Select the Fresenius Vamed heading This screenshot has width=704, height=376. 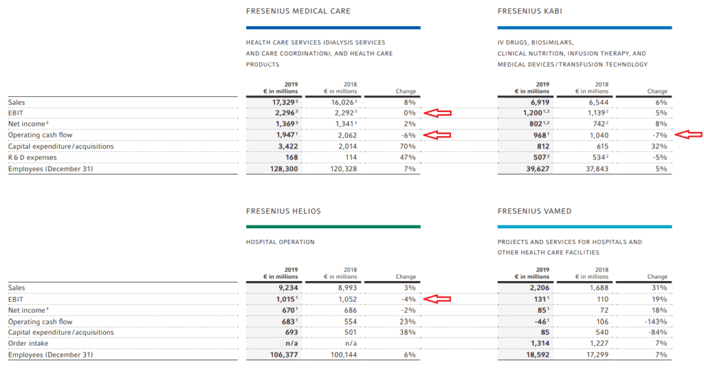coord(534,211)
